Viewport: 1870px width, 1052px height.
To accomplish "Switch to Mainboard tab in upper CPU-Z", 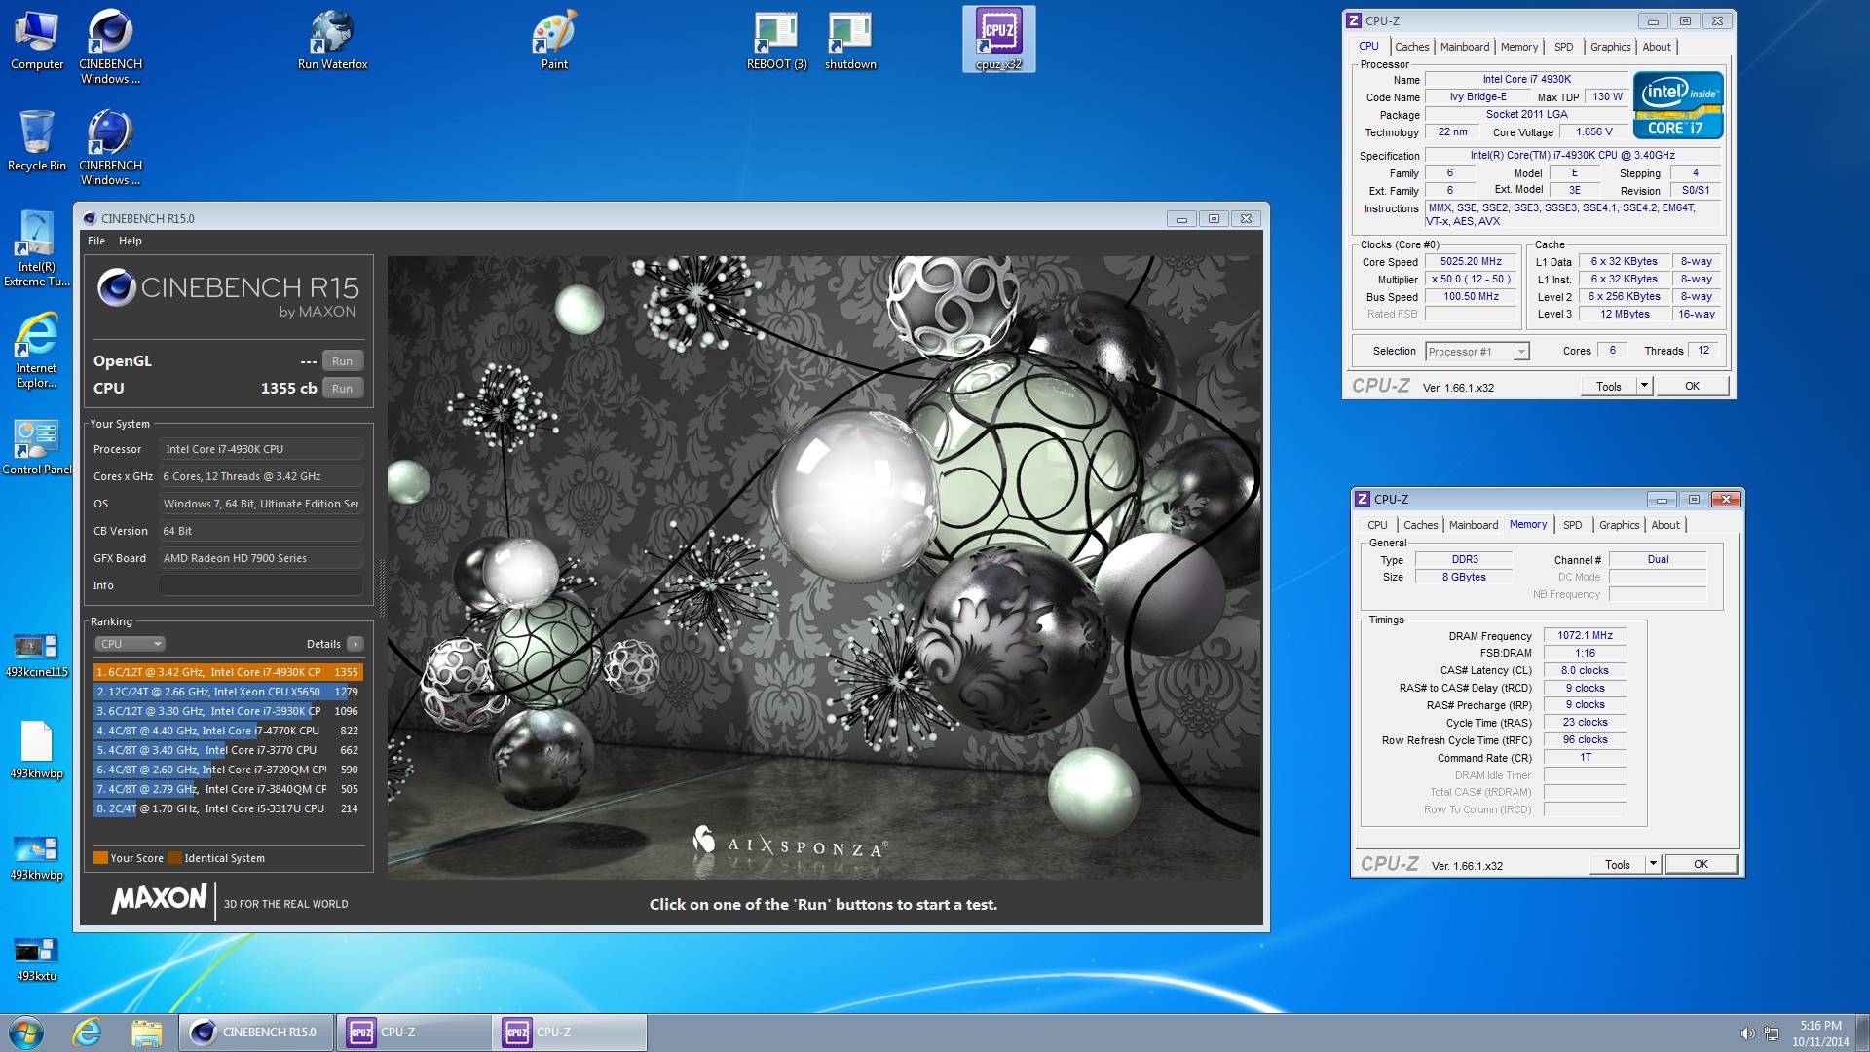I will coord(1465,47).
